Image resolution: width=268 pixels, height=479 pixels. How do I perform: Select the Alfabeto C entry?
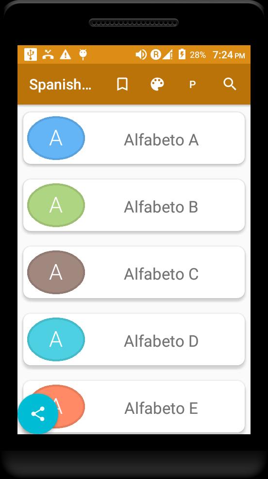(134, 272)
